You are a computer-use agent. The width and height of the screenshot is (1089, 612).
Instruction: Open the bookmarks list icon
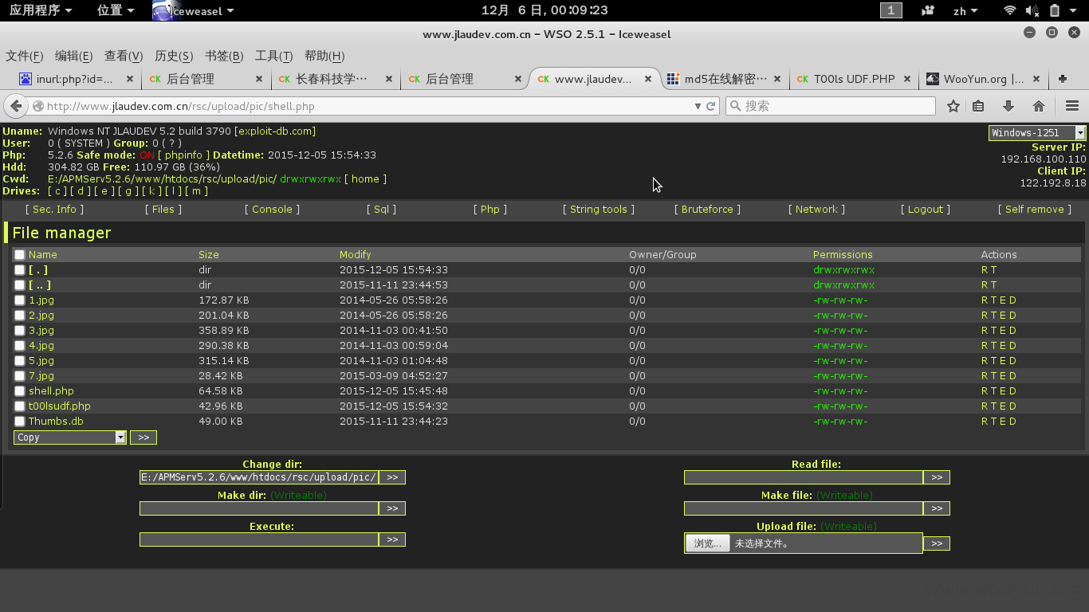978,106
